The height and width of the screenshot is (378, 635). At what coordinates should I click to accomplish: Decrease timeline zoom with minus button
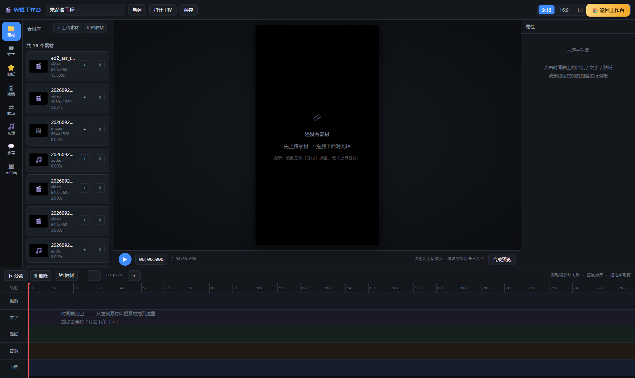(94, 276)
